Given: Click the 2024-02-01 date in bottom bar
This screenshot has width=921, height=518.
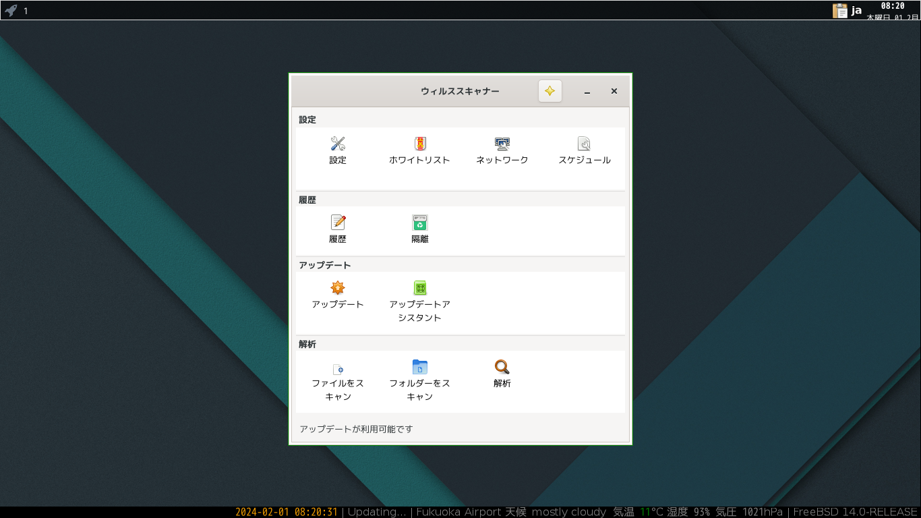Looking at the screenshot, I should click(x=262, y=512).
